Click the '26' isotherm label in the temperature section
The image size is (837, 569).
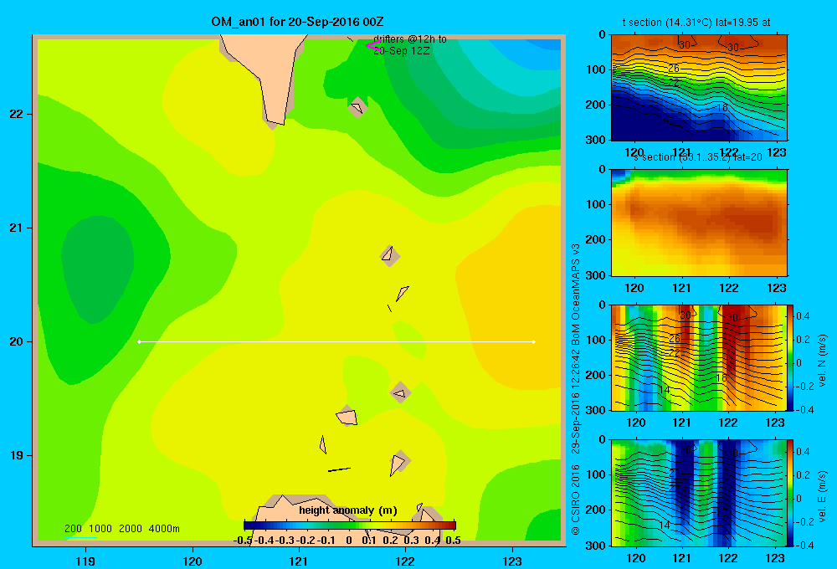click(x=674, y=69)
